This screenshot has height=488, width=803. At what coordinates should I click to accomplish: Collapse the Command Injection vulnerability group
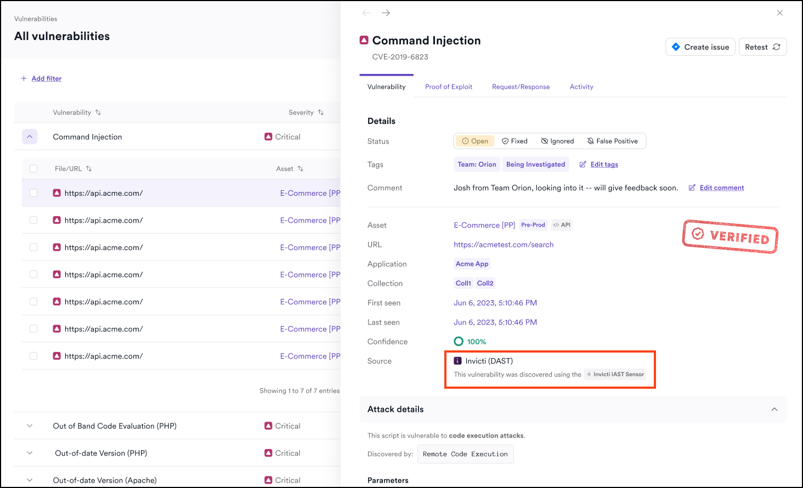pyautogui.click(x=30, y=137)
